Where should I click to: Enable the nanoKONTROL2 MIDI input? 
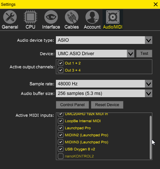coord(61,156)
